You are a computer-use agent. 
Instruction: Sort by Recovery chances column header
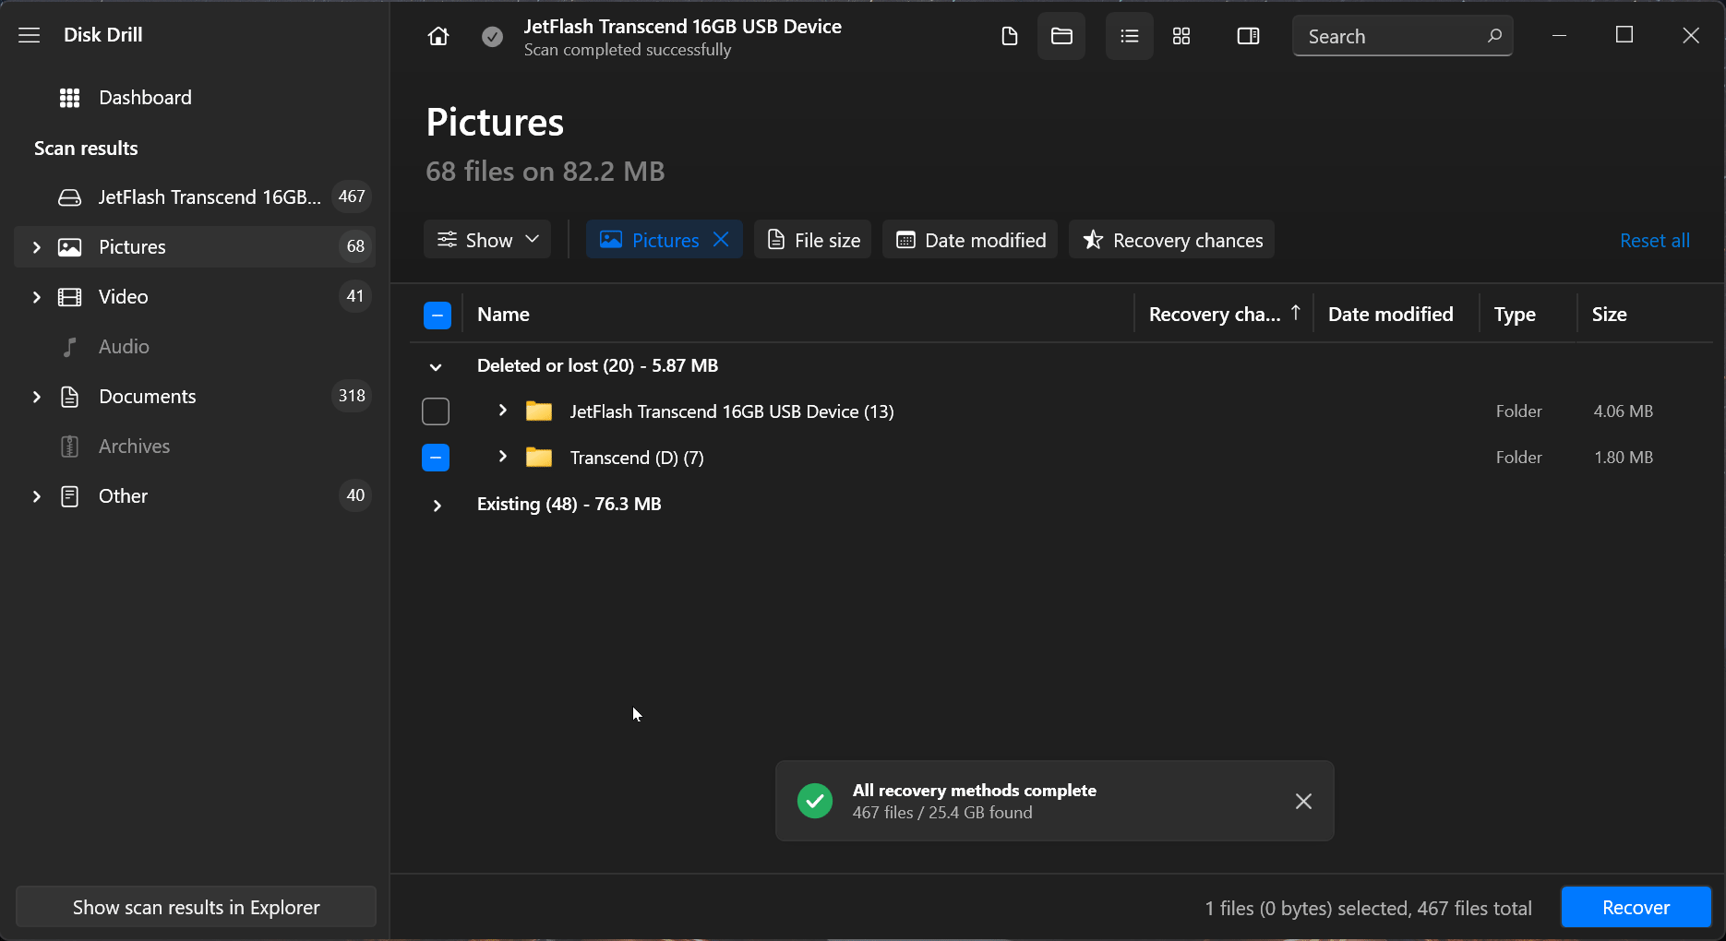click(x=1223, y=315)
